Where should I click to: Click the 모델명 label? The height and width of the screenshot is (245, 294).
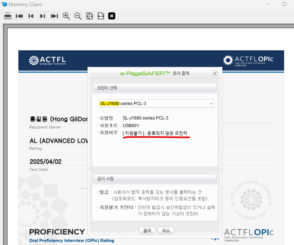pyautogui.click(x=106, y=118)
